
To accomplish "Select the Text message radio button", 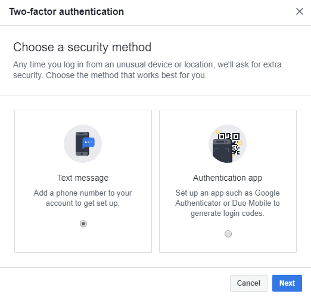I will click(x=83, y=224).
